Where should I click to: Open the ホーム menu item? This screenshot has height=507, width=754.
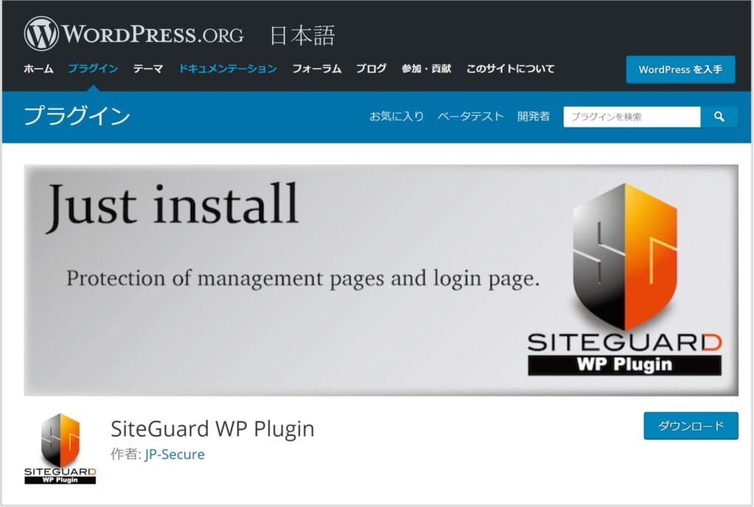(x=38, y=69)
